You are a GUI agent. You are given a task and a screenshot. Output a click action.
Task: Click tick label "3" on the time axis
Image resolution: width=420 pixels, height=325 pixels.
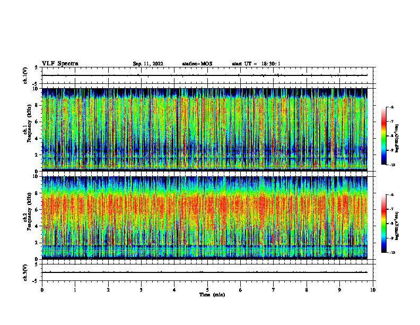pos(141,290)
